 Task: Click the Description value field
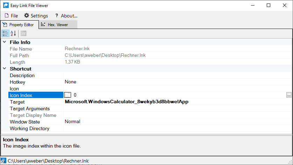point(175,75)
